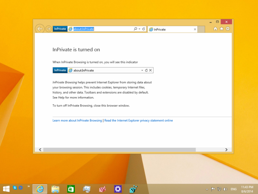Open the address bar autocomplete dropdown arrow
This screenshot has width=258, height=194.
139,29
